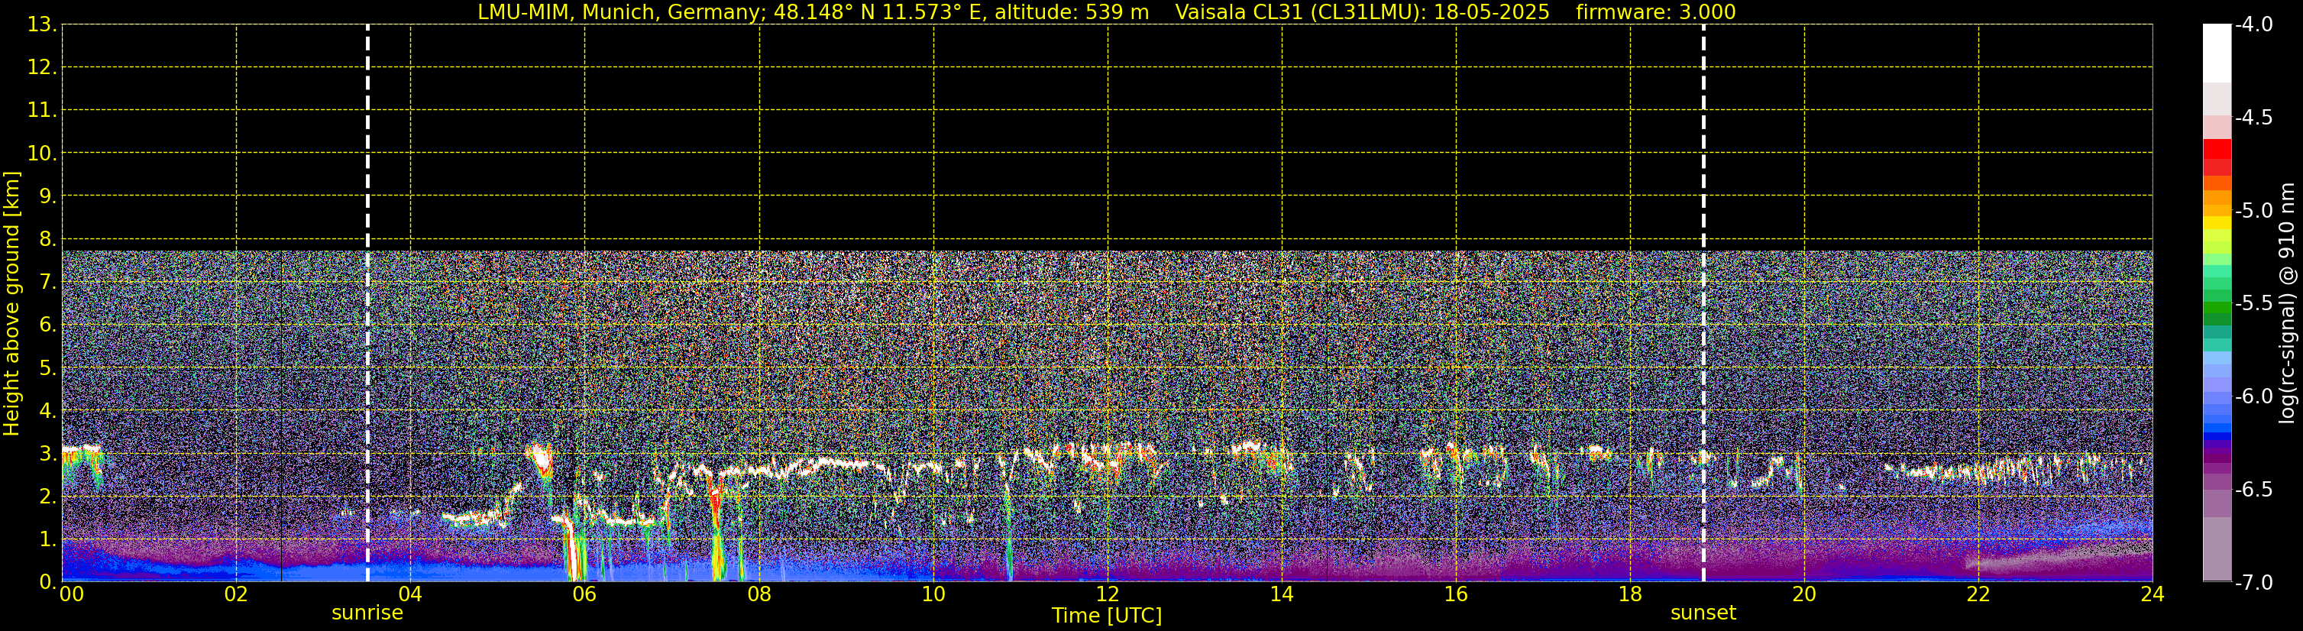Click the log(rc-signal) @ 910 nm label

click(2287, 304)
